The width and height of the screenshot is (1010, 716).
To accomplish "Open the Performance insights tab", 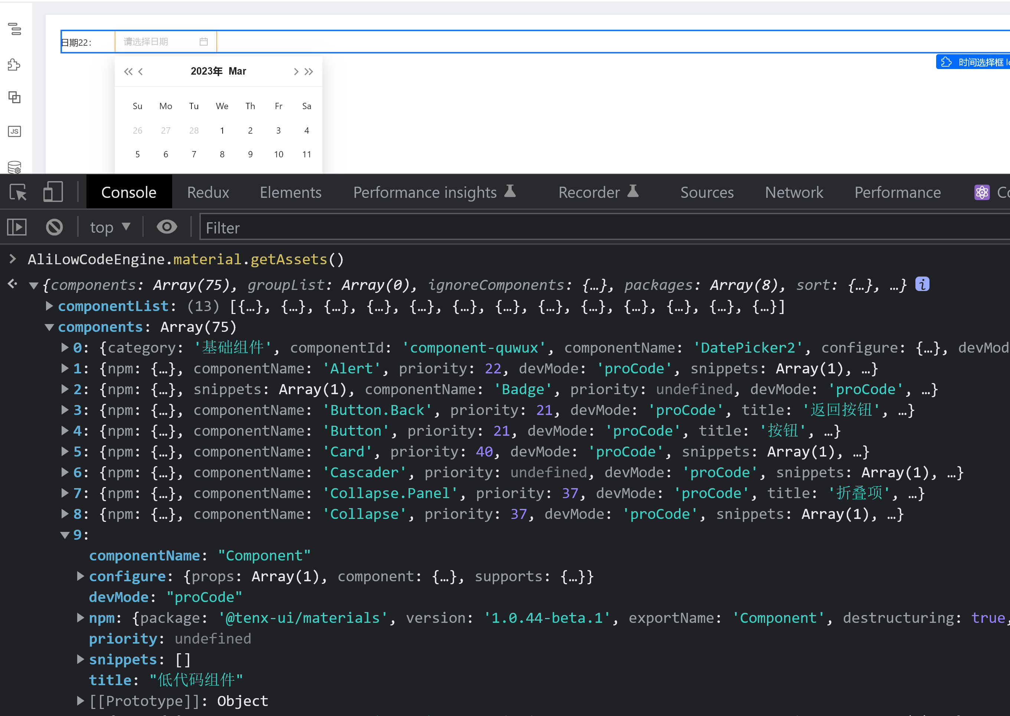I will pos(434,192).
